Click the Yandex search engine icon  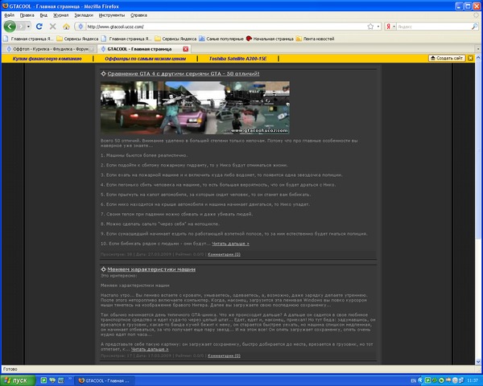[389, 27]
